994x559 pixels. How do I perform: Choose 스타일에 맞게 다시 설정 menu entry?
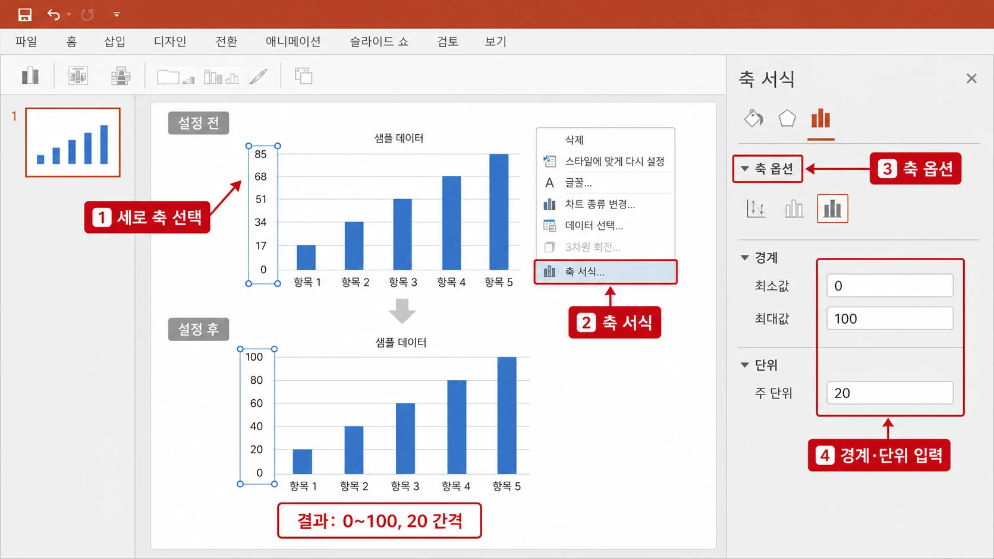[x=605, y=161]
